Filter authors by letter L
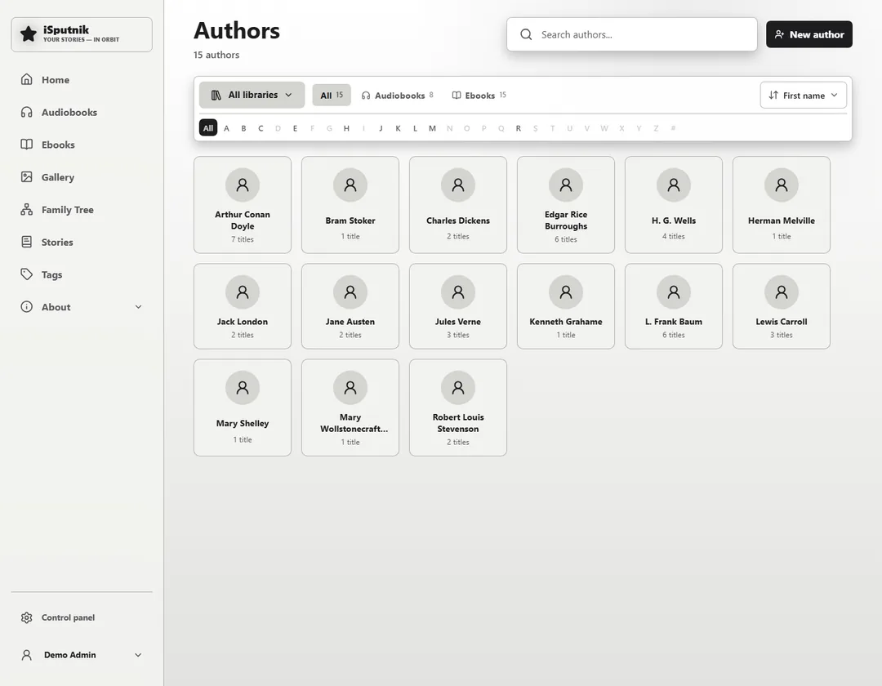 pos(415,128)
